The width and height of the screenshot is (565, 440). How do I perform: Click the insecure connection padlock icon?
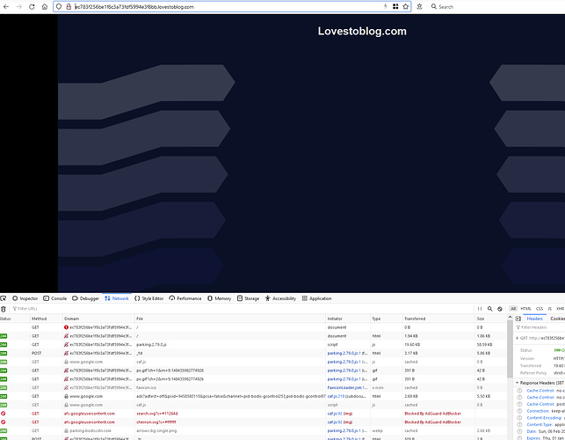(x=69, y=6)
